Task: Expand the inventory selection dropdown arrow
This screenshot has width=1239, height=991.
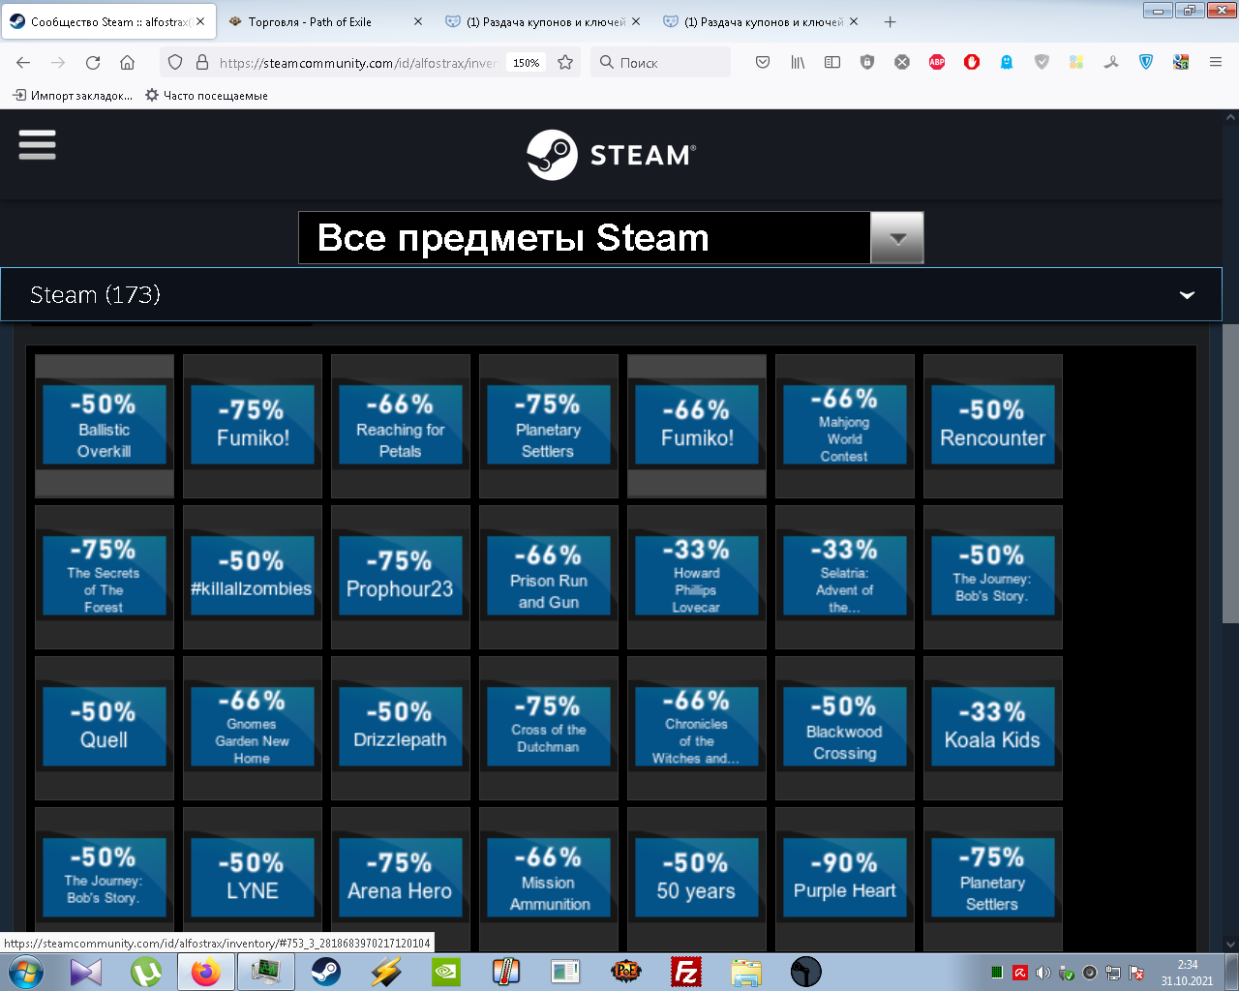Action: [897, 237]
